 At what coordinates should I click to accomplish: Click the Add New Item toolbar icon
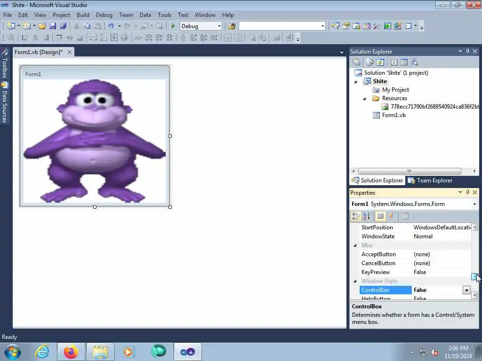[x=27, y=26]
